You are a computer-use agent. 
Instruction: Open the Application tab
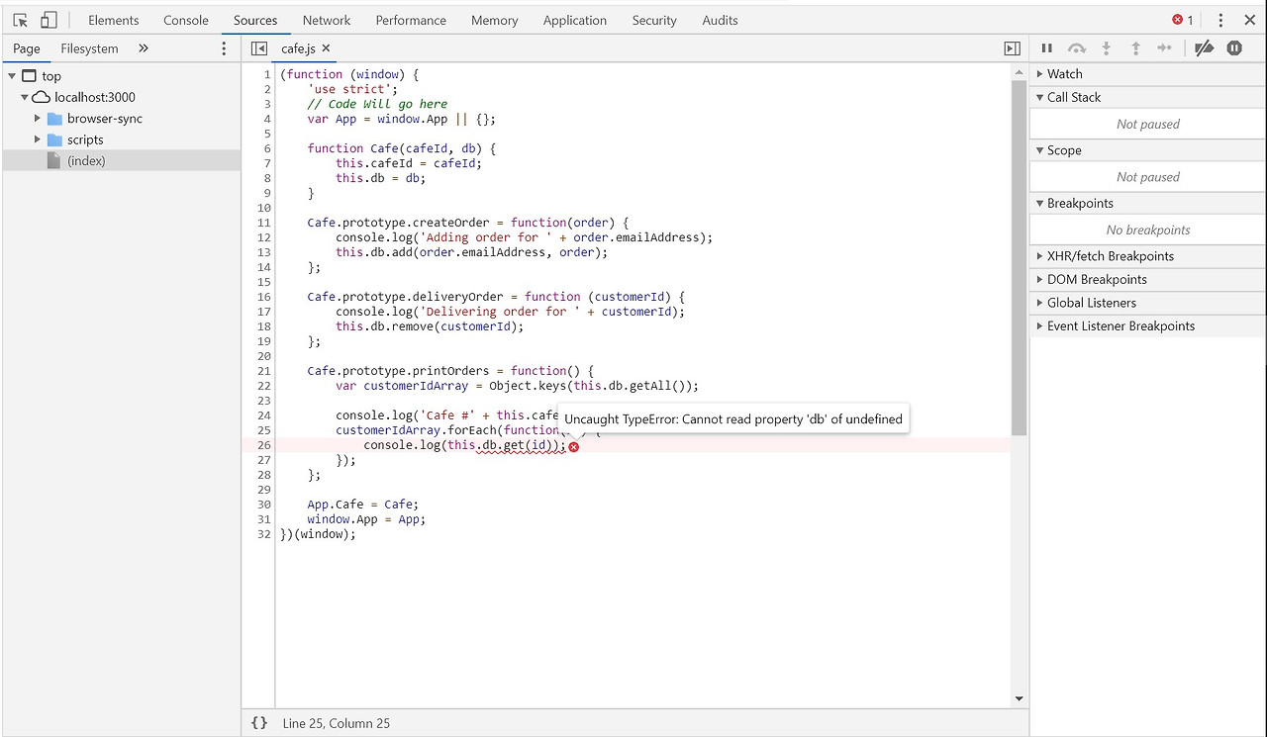coord(575,20)
